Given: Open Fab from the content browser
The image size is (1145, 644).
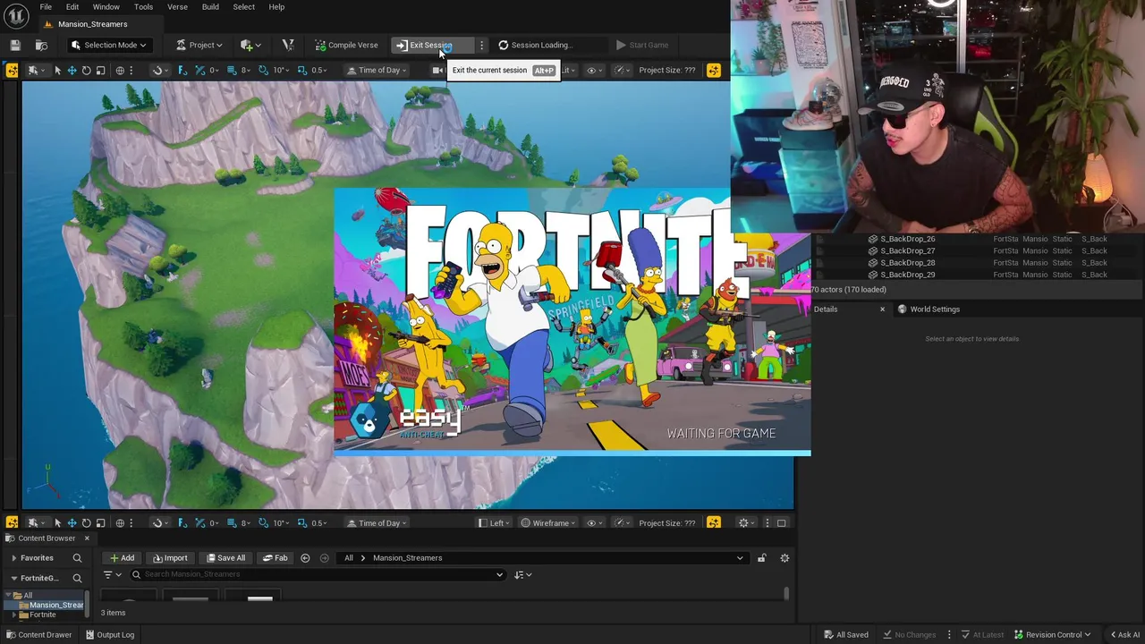Looking at the screenshot, I should (275, 558).
